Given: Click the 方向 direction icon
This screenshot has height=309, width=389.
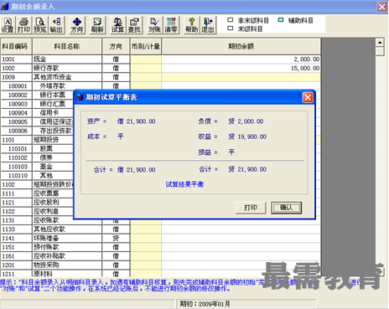Looking at the screenshot, I should coord(77,25).
